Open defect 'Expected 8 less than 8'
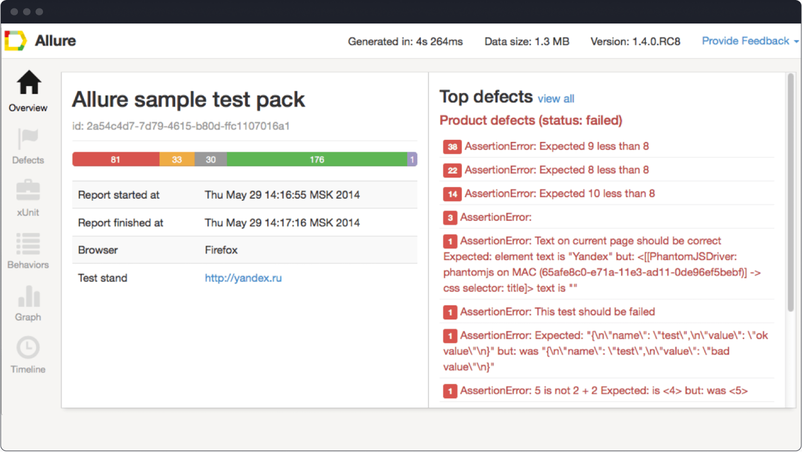Screen dimensions: 802x452 click(x=556, y=170)
